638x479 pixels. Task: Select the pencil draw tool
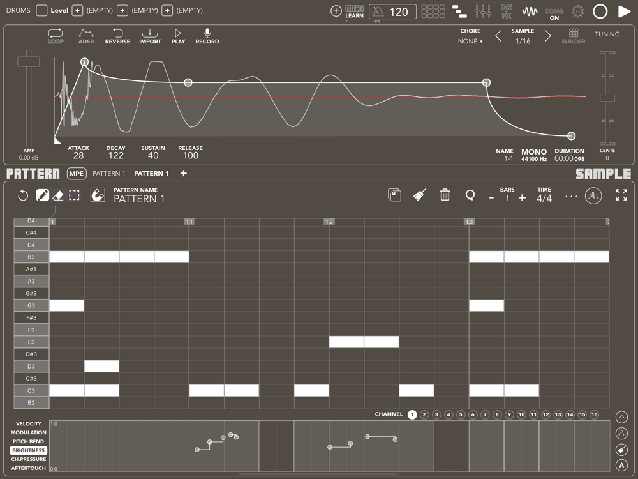point(42,195)
